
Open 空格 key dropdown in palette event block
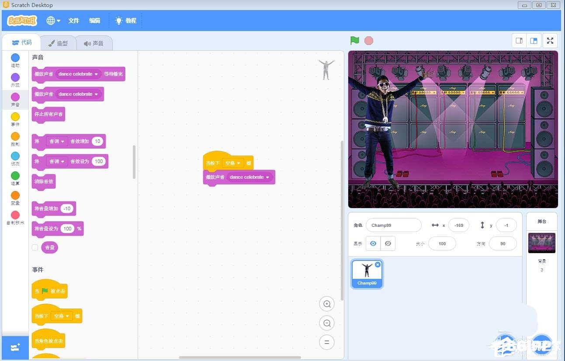pos(62,316)
